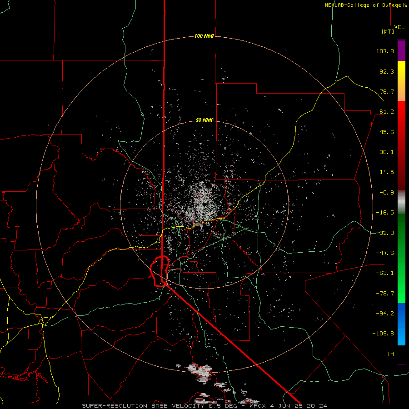
Task: Click the 100 NMI range ring label
Action: pyautogui.click(x=204, y=36)
